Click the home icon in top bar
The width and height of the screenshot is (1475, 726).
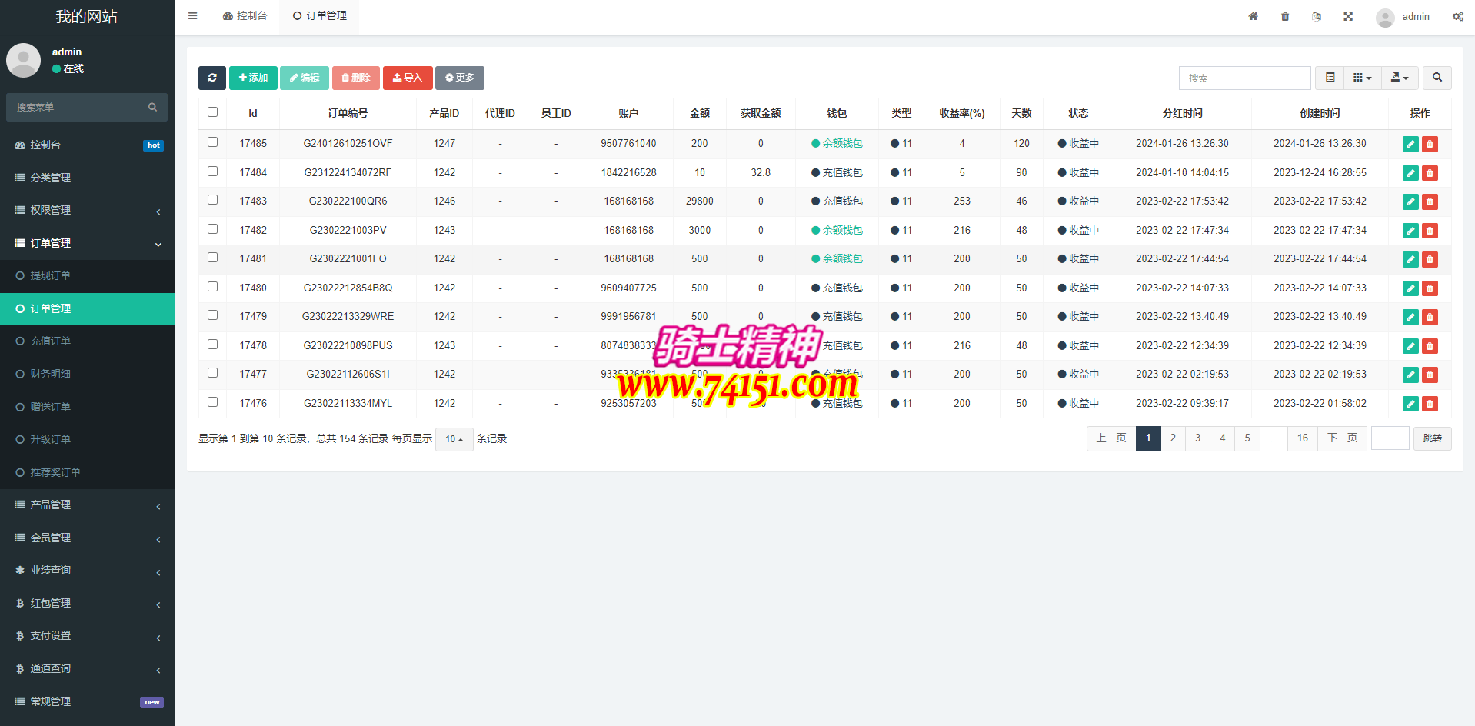pos(1253,16)
